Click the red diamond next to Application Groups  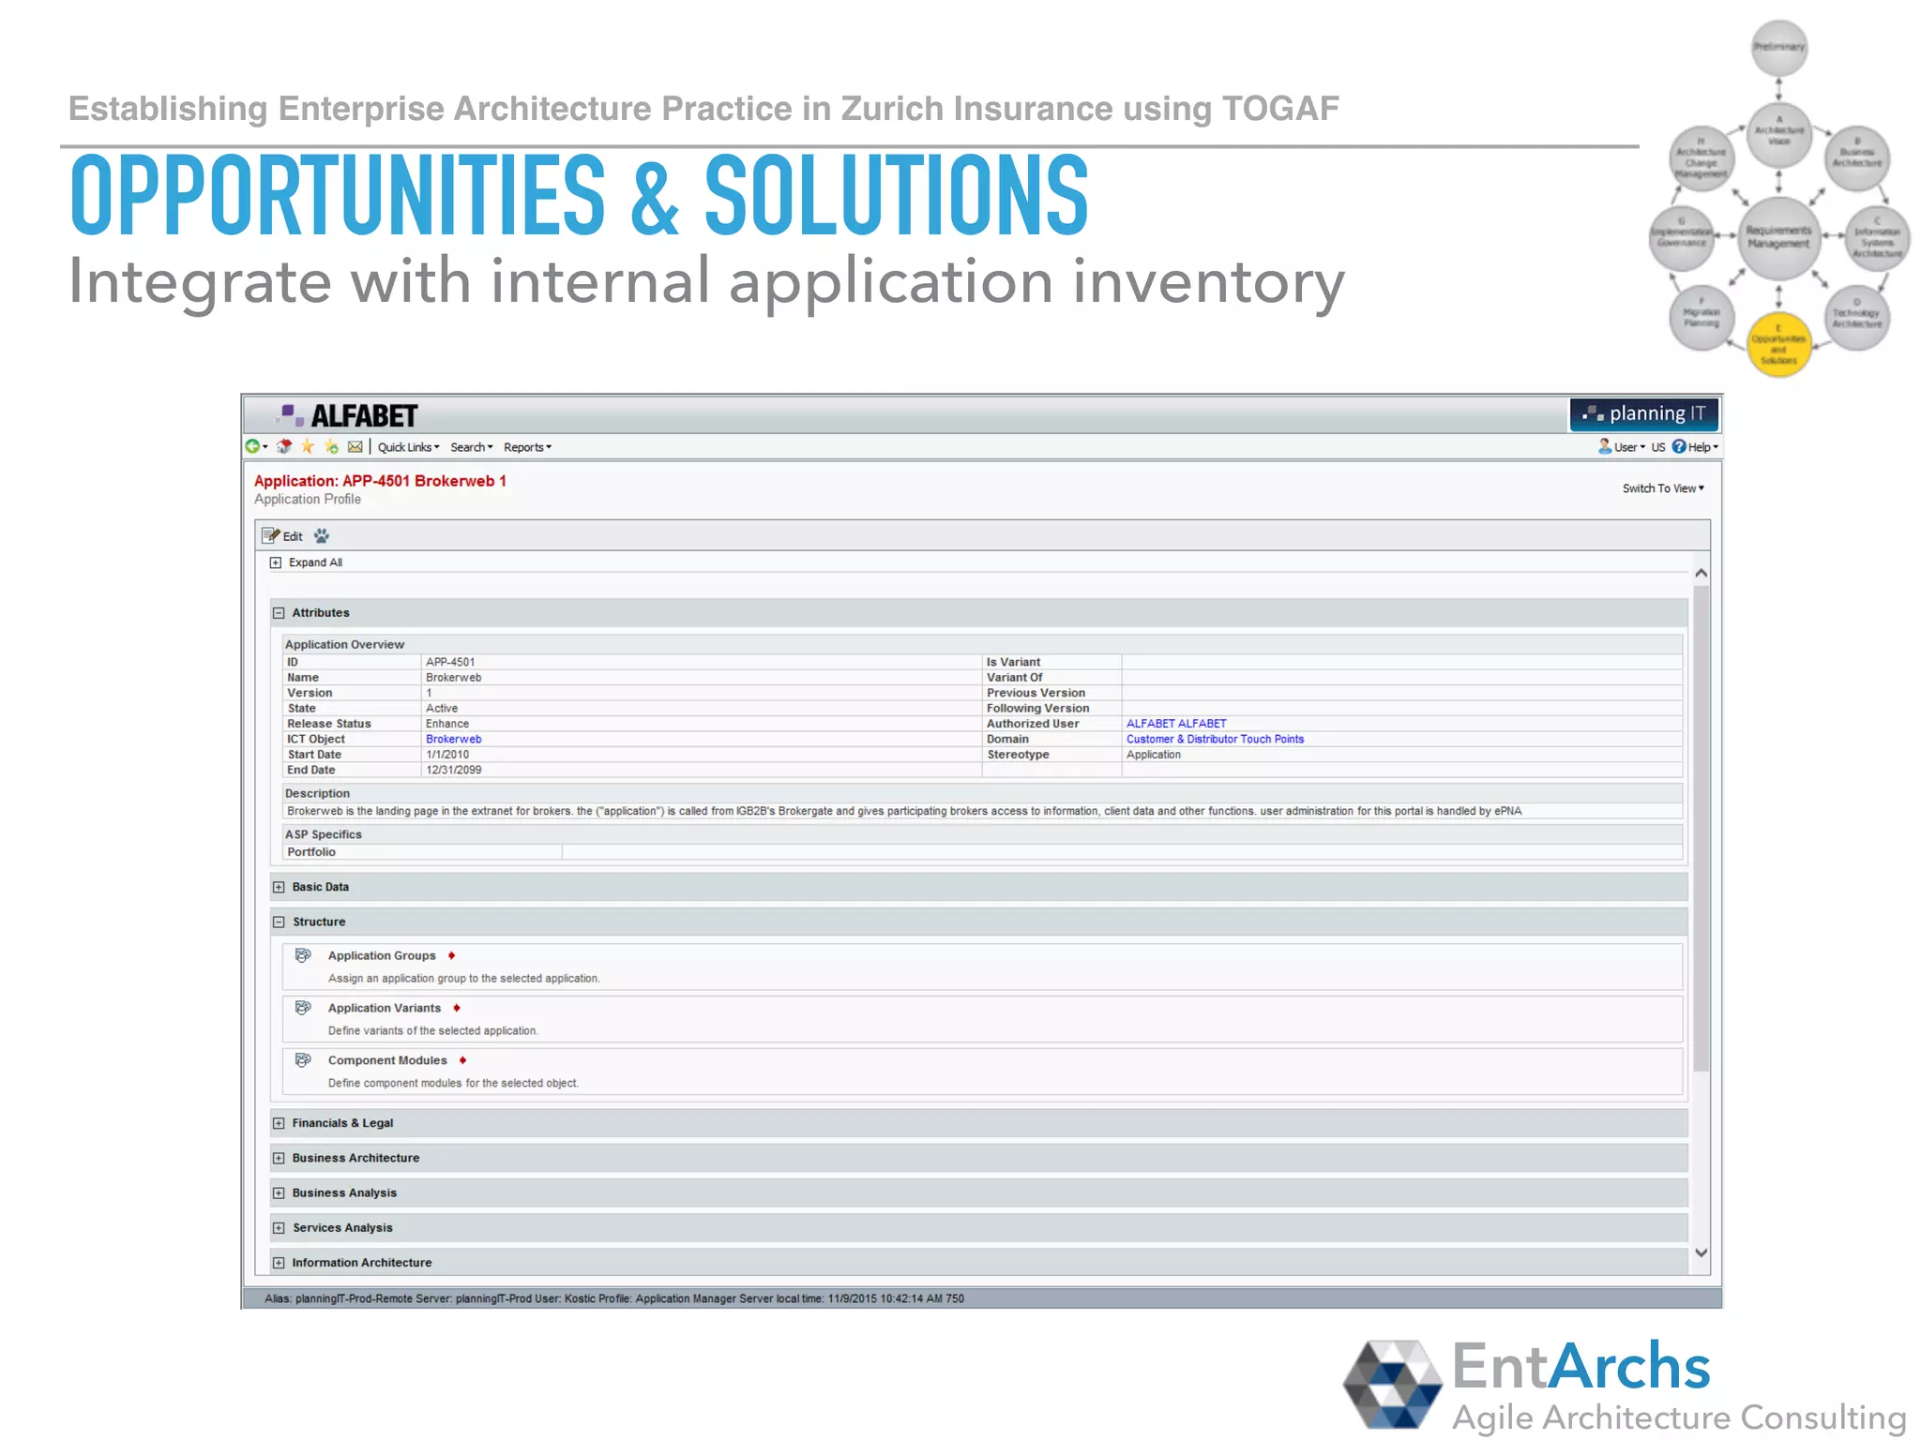[x=451, y=956]
